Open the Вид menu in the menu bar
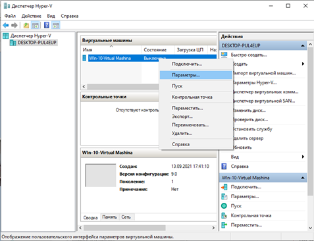This screenshot has height=241, width=314. coord(51,16)
